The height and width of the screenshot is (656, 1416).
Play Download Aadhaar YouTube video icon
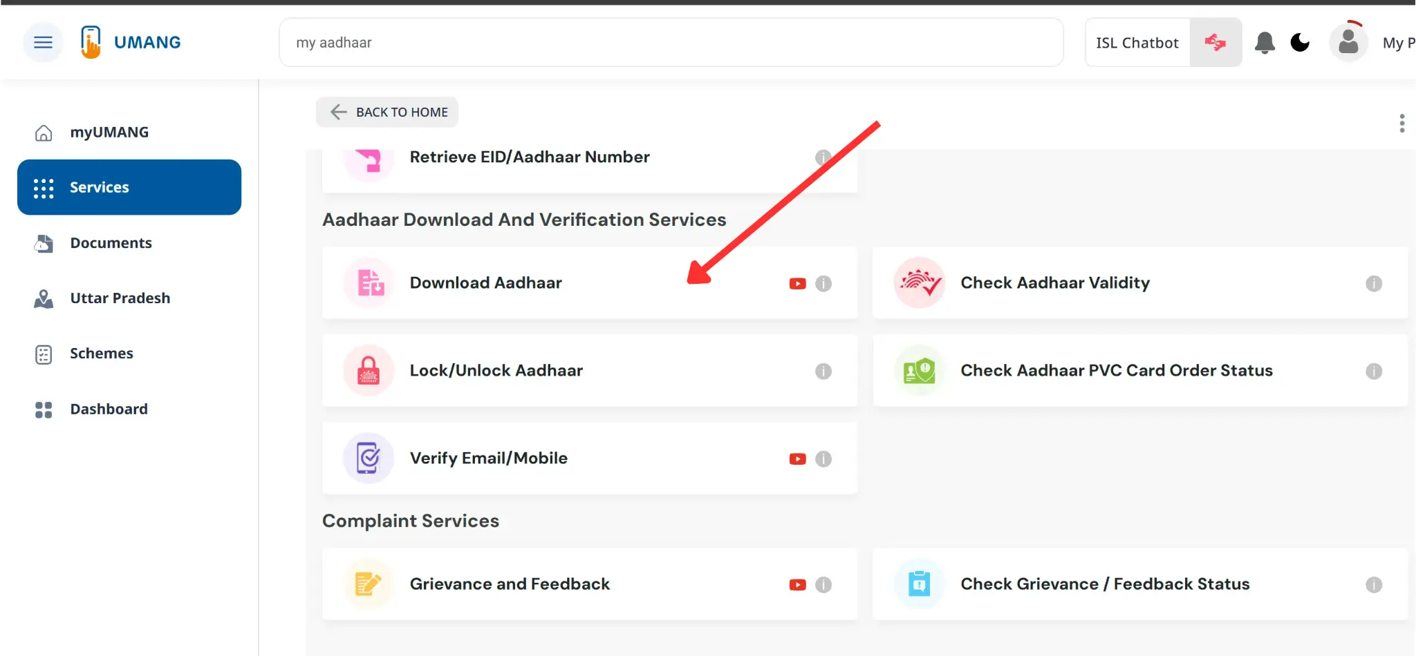797,284
